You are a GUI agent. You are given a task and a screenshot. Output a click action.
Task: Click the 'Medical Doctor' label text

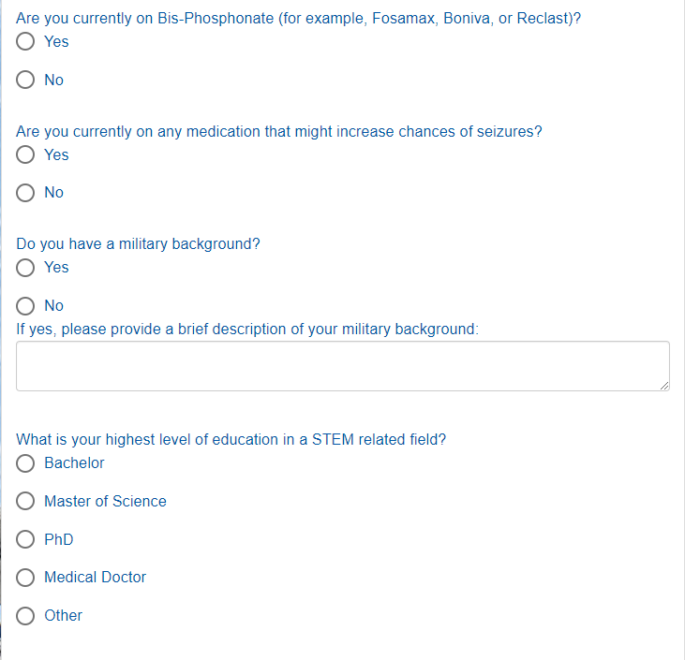tap(95, 578)
